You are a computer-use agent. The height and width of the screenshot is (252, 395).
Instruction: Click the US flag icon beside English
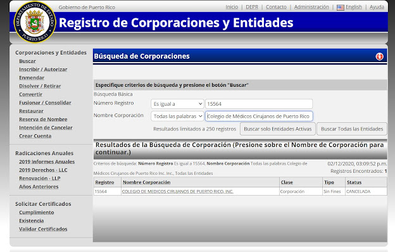(341, 8)
